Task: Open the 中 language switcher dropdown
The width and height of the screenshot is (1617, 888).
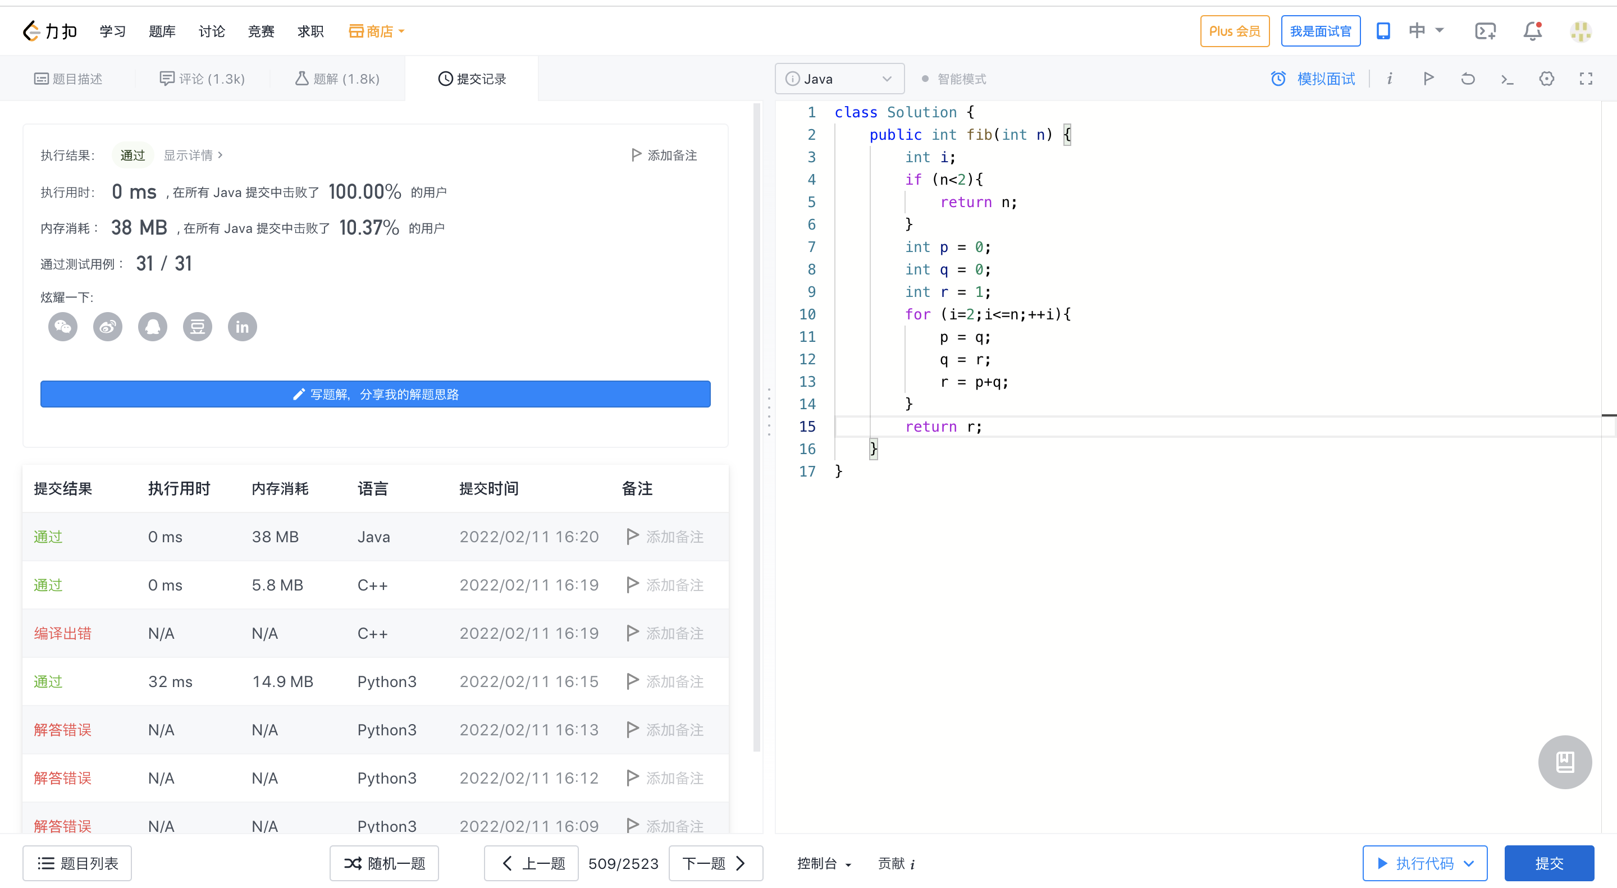Action: pyautogui.click(x=1426, y=31)
